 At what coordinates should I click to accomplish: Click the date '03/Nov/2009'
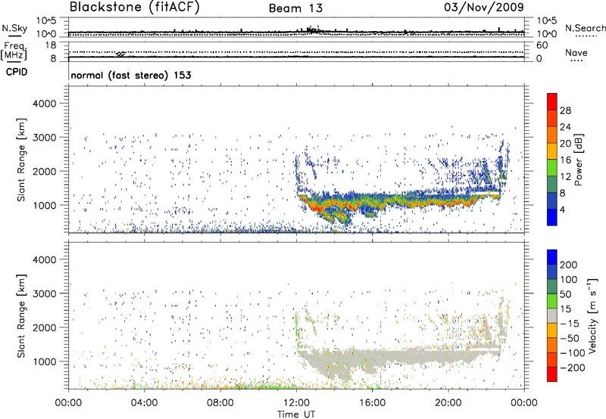coord(484,7)
